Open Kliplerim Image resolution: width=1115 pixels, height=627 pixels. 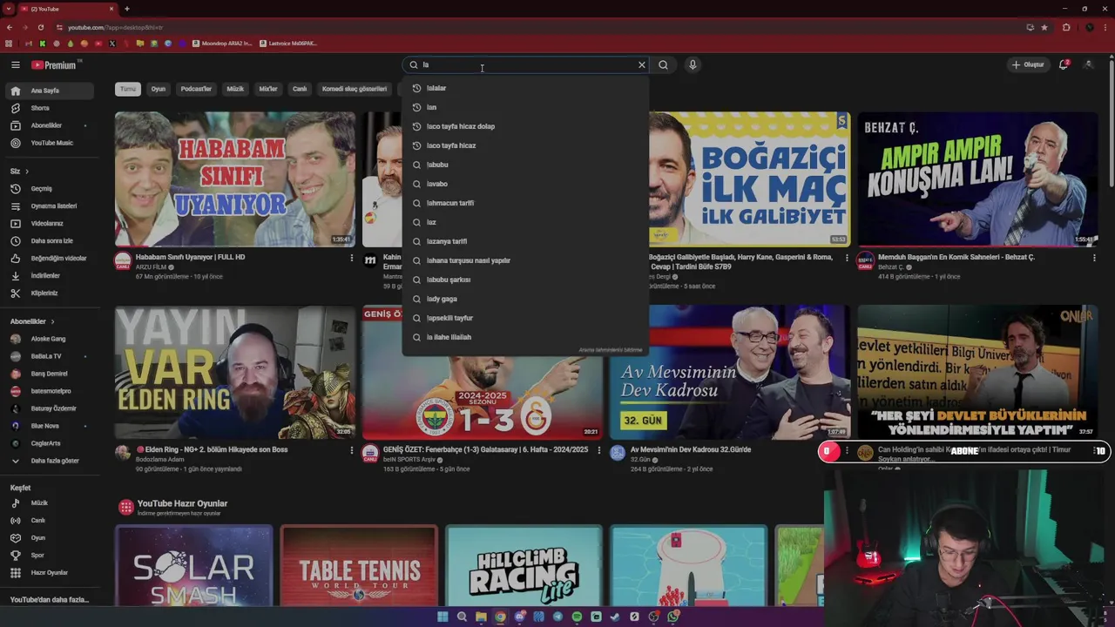pos(51,293)
